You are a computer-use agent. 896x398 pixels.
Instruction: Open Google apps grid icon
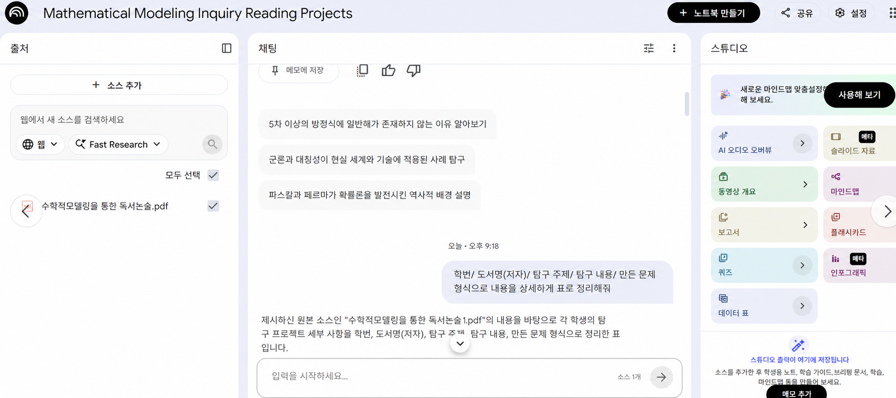892,13
